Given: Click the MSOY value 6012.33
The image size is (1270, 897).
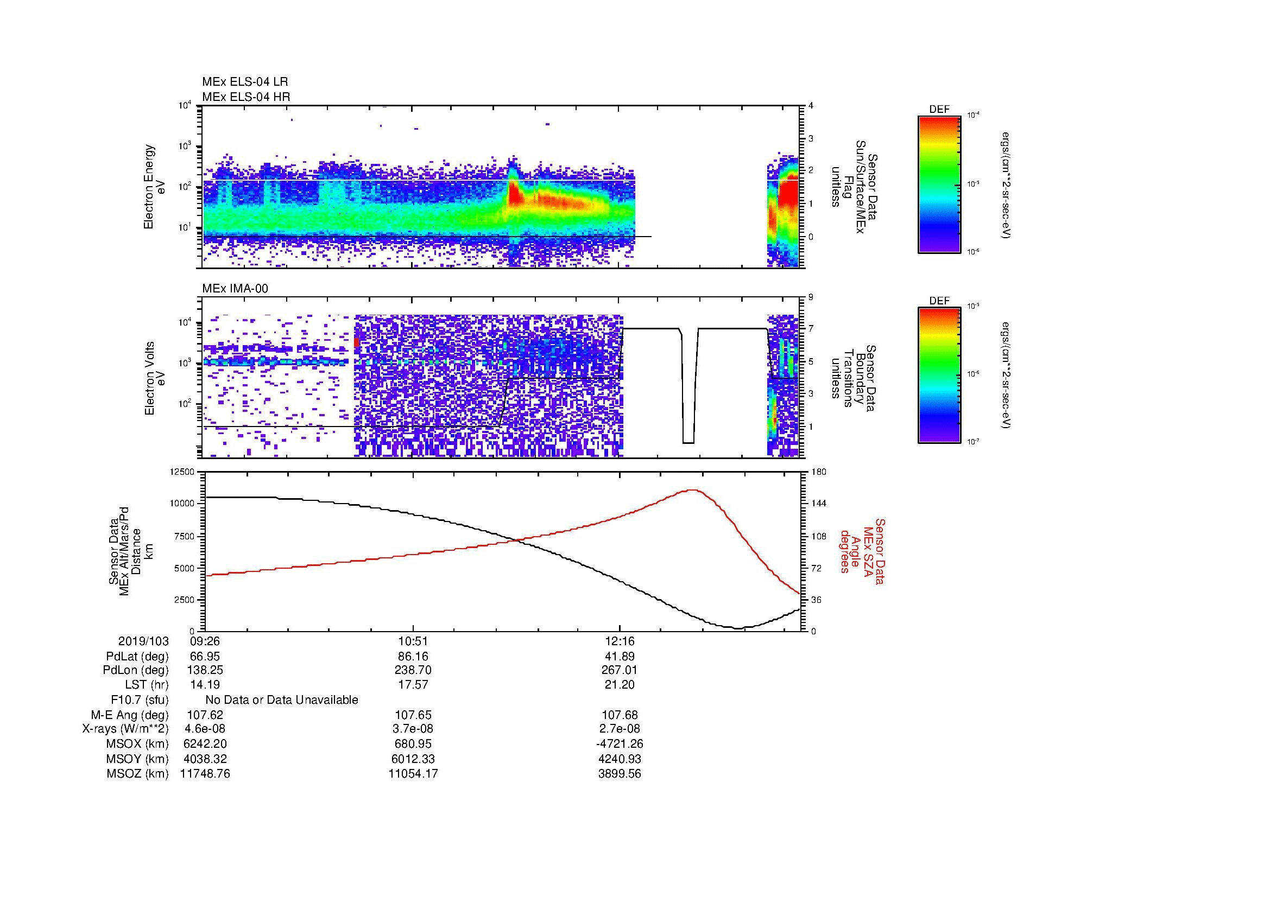Looking at the screenshot, I should pyautogui.click(x=413, y=759).
